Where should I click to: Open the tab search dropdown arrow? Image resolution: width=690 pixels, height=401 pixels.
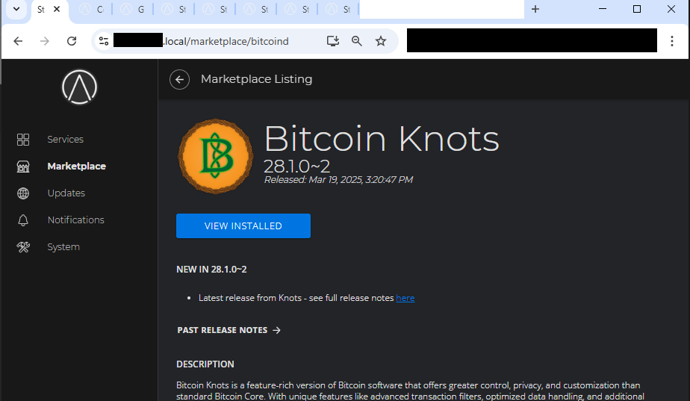click(16, 9)
